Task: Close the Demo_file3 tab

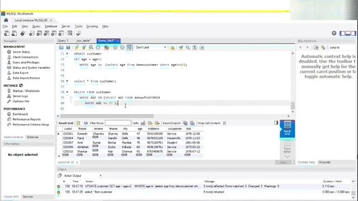Action: 118,41
